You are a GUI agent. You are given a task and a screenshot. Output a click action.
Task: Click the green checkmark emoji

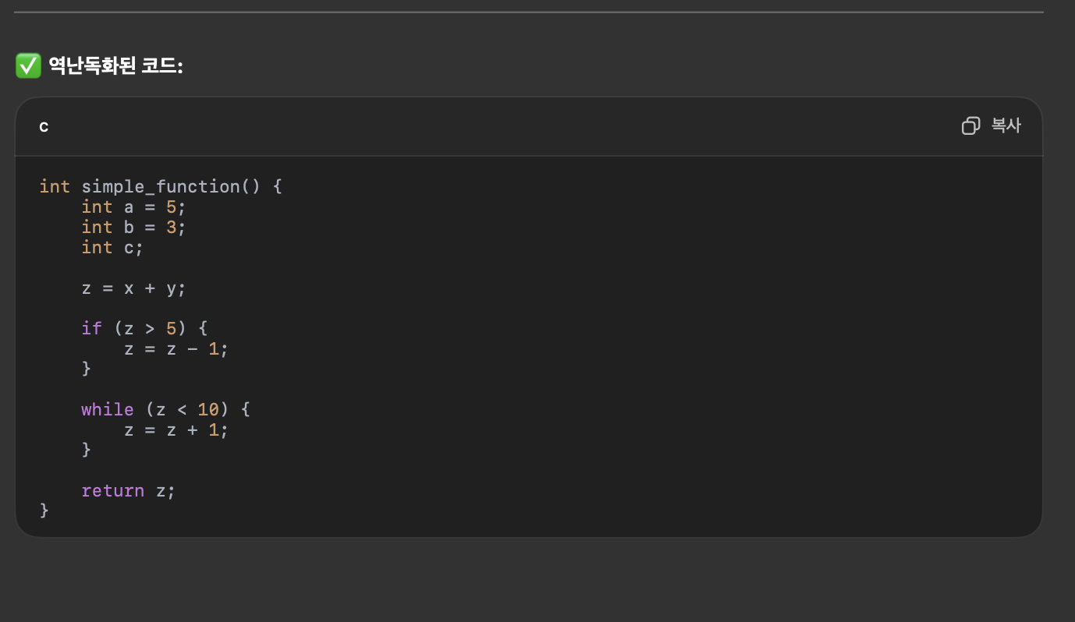click(x=28, y=65)
